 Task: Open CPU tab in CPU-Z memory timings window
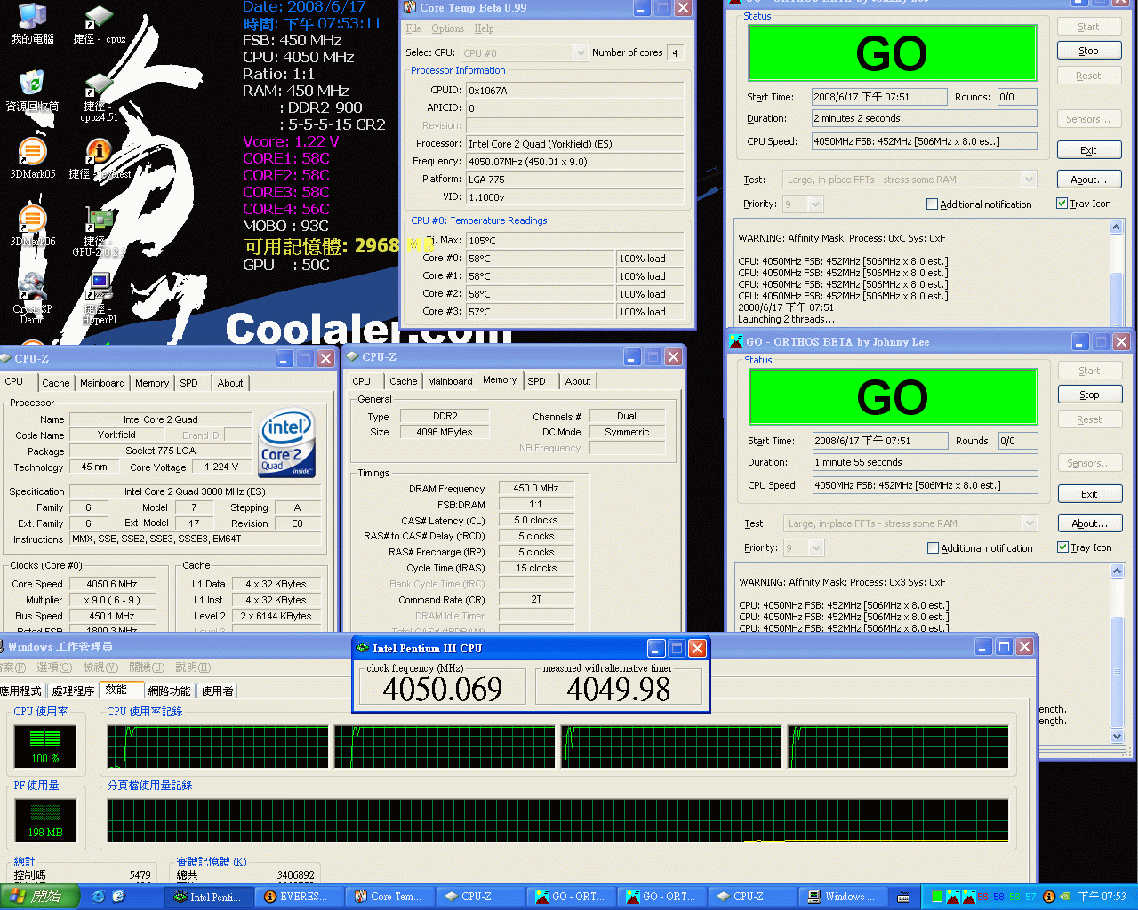tap(362, 381)
